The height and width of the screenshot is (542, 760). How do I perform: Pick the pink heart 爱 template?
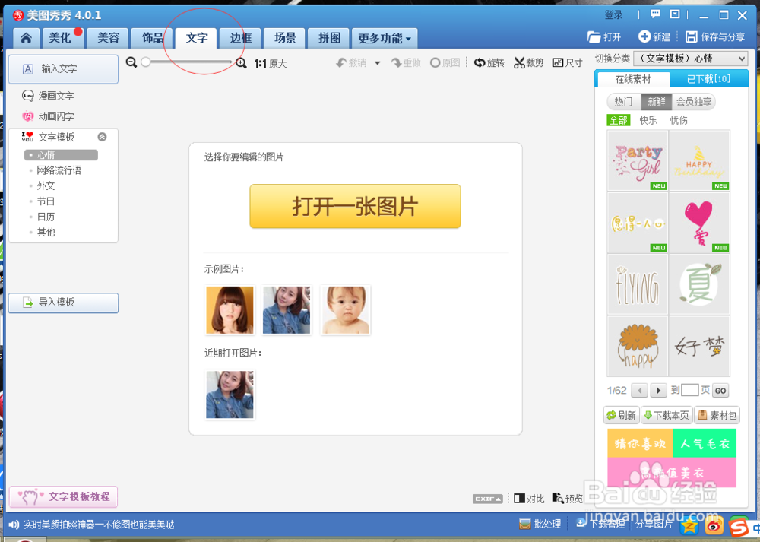tap(699, 223)
